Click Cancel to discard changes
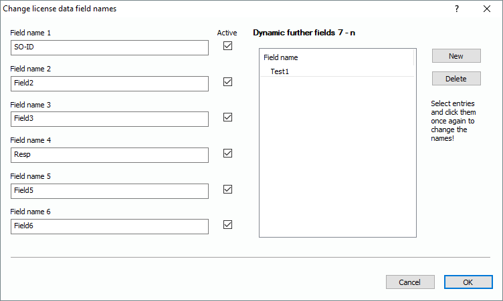The image size is (503, 301). [x=410, y=282]
